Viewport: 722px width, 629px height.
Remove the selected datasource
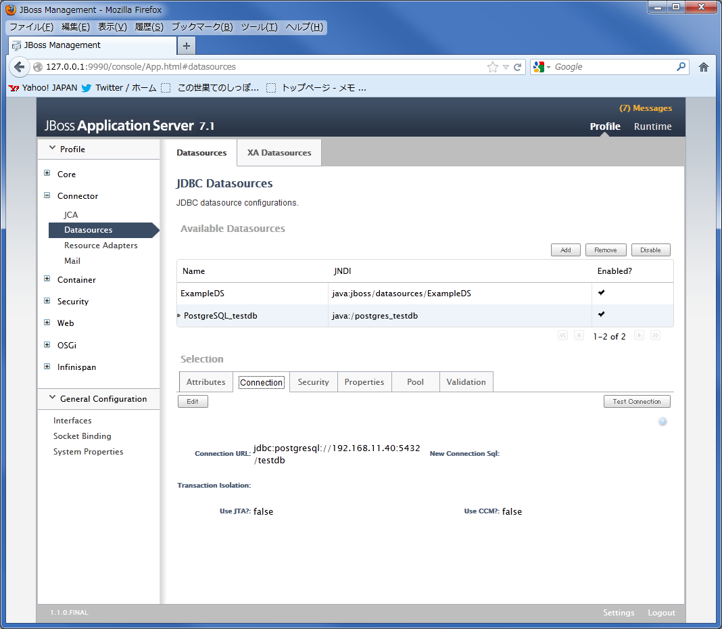[606, 250]
